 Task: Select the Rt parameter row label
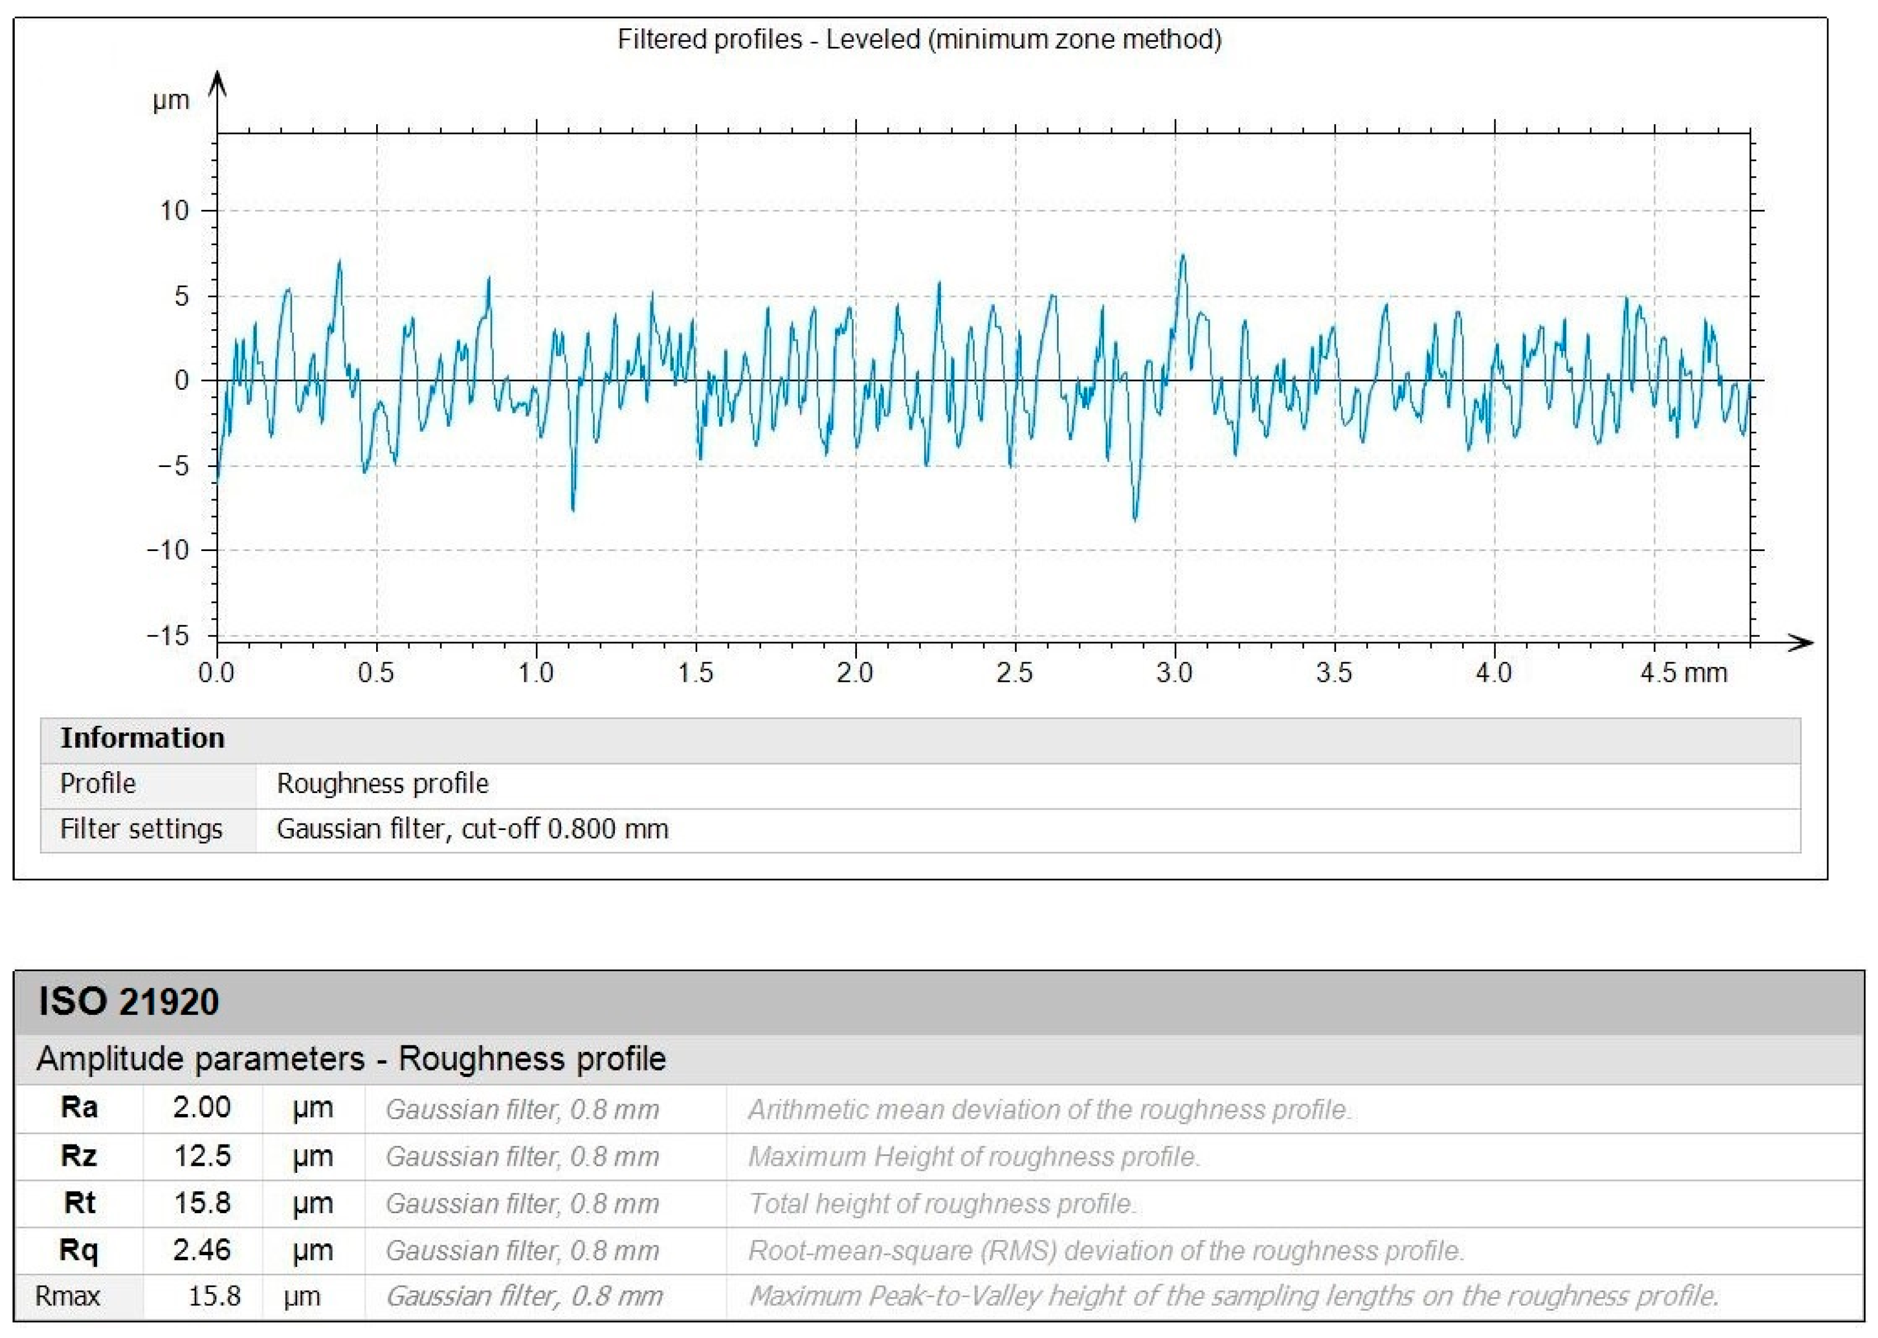pyautogui.click(x=79, y=1203)
